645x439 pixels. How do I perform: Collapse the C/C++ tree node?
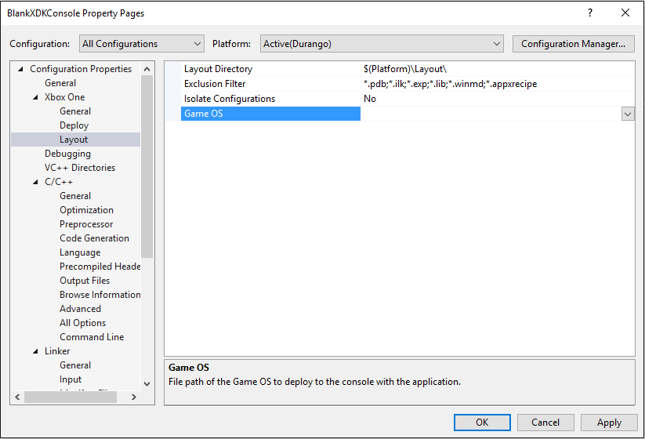[35, 182]
